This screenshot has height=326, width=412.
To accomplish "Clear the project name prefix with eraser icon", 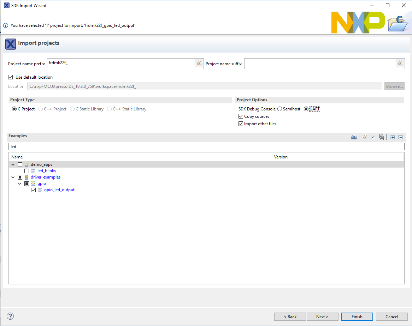I will [x=199, y=63].
